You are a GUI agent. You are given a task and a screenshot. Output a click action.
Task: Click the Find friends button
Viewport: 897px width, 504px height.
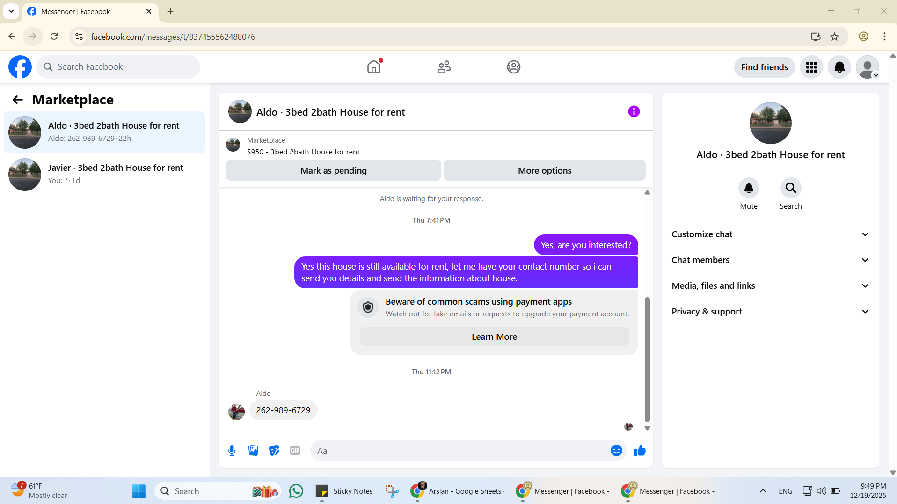[x=764, y=67]
